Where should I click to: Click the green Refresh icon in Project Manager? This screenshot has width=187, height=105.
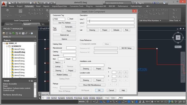[13, 33]
